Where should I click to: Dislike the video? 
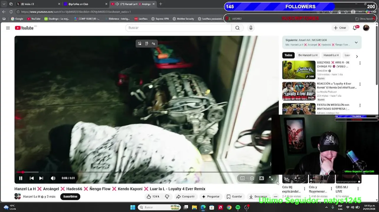point(167,196)
